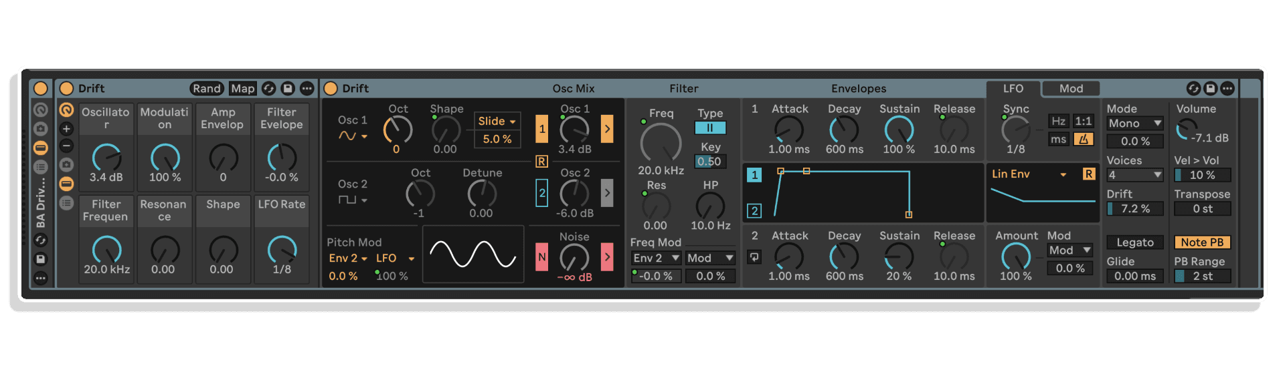Remove a macro with the minus icon
This screenshot has width=1285, height=368.
point(66,146)
